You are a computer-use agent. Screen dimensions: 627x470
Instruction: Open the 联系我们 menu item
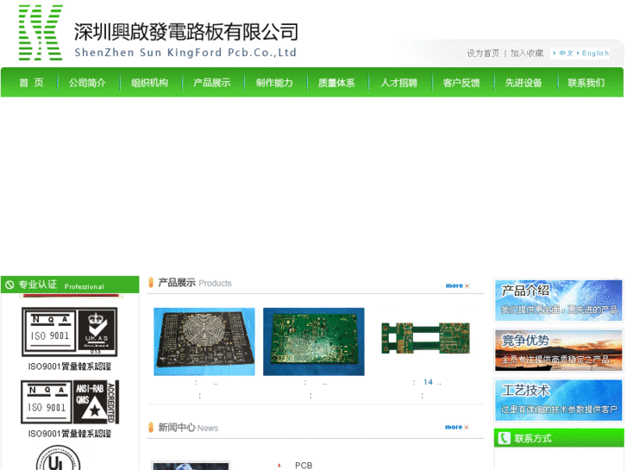586,83
